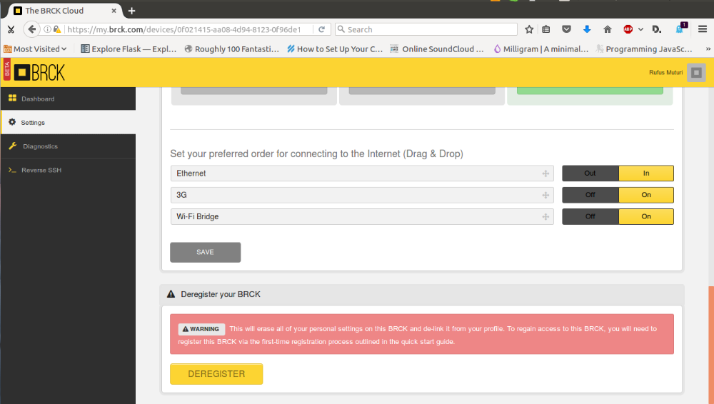Click the D. extension icon
This screenshot has height=404, width=714.
[x=657, y=29]
